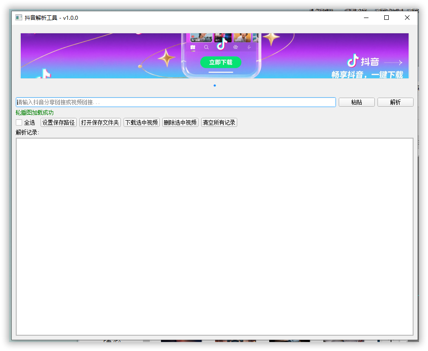
Task: Click the 解析 parse button
Action: (x=395, y=102)
